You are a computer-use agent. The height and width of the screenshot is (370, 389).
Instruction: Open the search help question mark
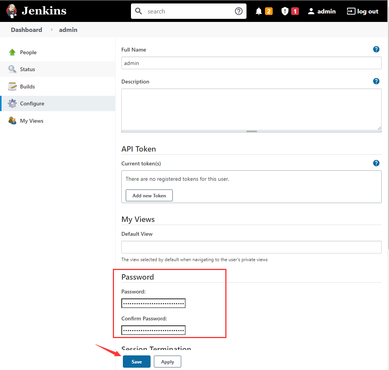coord(239,11)
